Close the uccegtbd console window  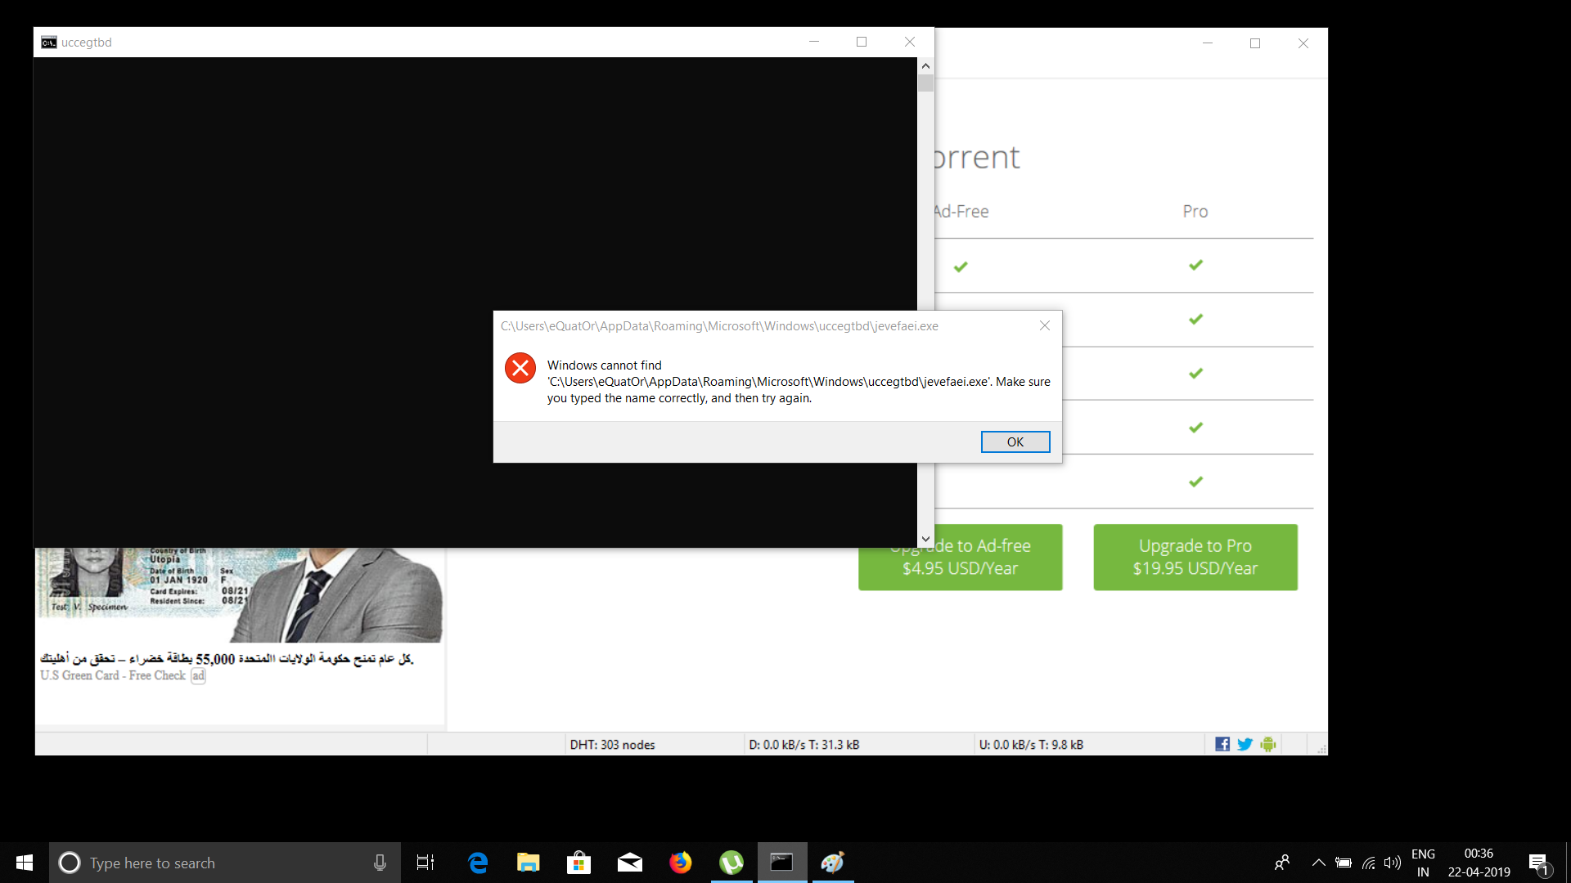pyautogui.click(x=910, y=42)
